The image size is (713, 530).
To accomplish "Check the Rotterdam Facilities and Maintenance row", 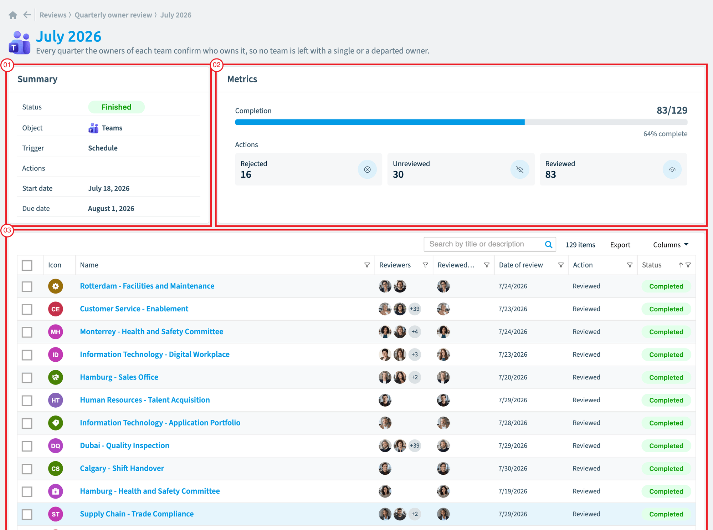I will tap(27, 286).
